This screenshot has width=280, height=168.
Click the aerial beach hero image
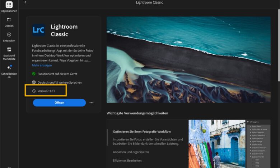click(x=188, y=60)
